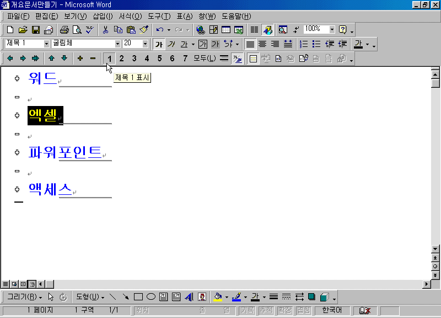Demote heading with right green arrow
The width and height of the screenshot is (441, 318).
tap(23, 59)
